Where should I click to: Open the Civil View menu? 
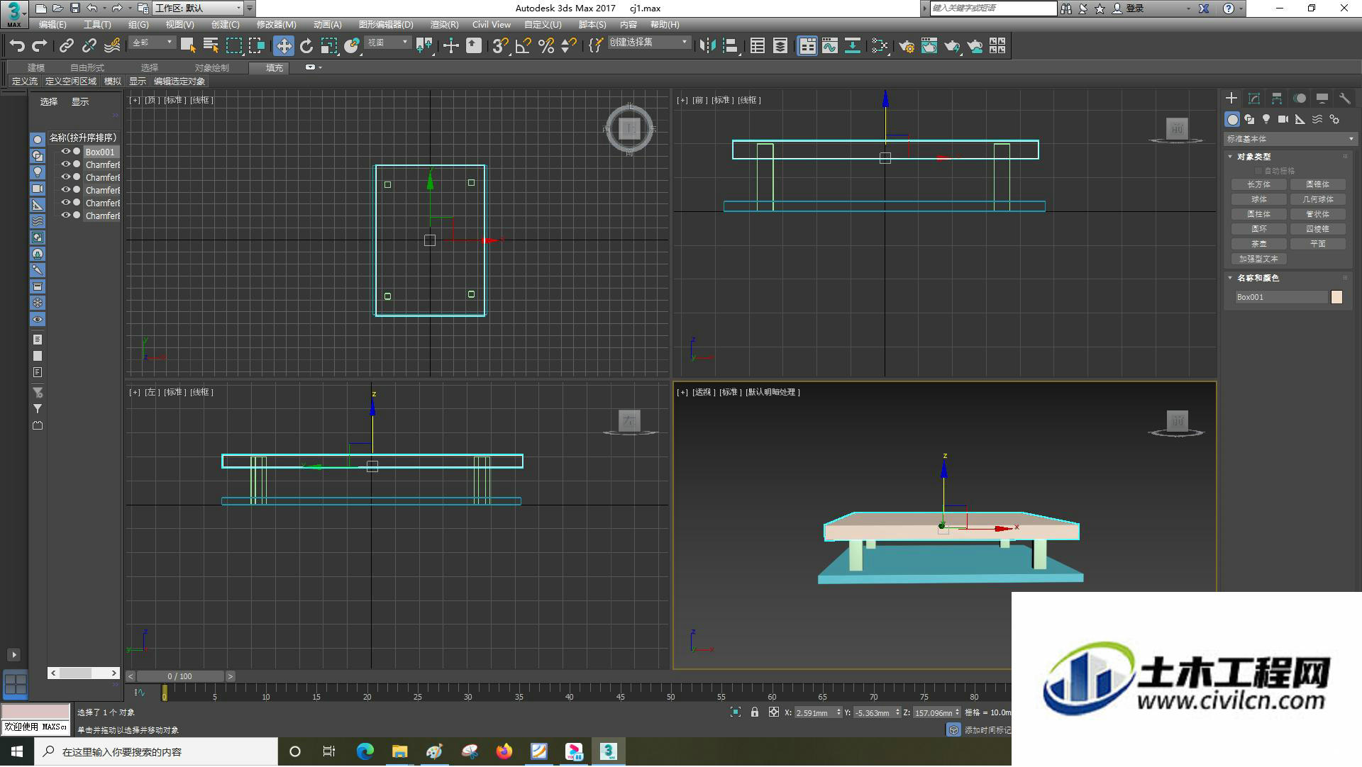[492, 25]
